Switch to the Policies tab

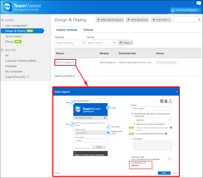pos(88,30)
